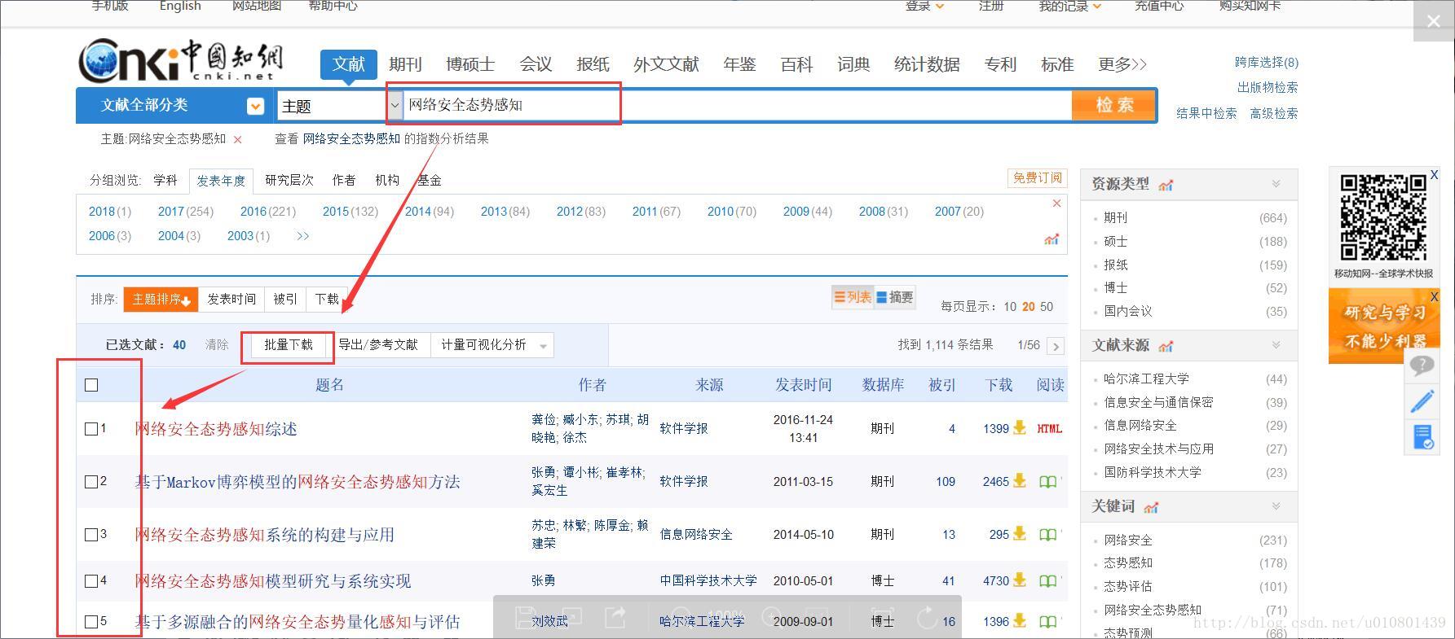Show 50 results per page
The width and height of the screenshot is (1455, 639).
coord(1047,307)
